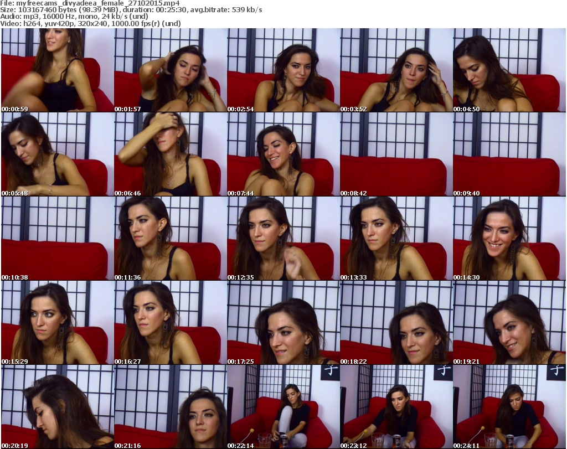Pick the wide-shot frame at 00:22:14
The height and width of the screenshot is (449, 567).
point(283,407)
